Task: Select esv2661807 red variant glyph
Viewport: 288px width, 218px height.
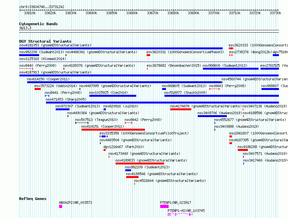Action: (231, 136)
